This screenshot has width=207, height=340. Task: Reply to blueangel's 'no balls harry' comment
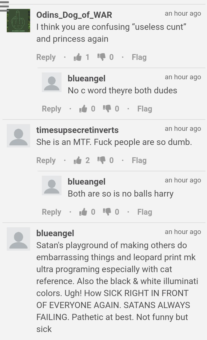(51, 212)
